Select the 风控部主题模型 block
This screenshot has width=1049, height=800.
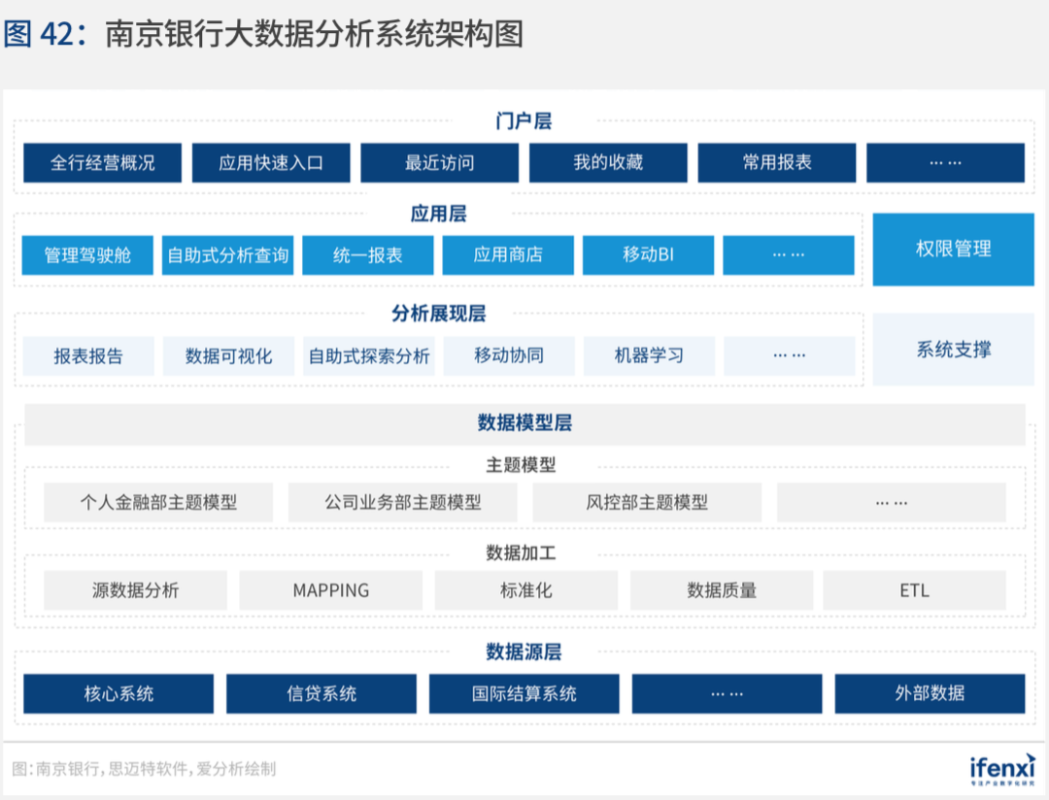tap(647, 502)
